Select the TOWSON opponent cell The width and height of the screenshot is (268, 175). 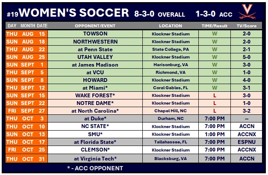click(95, 34)
